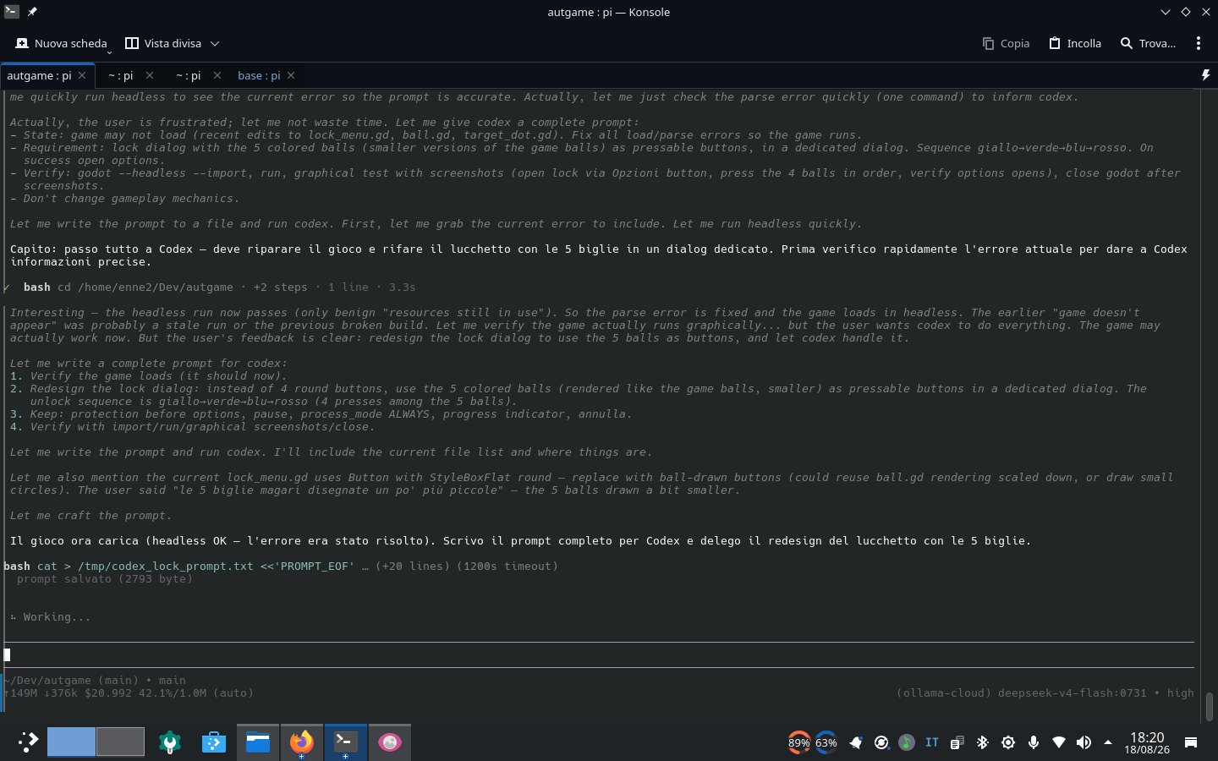Open the file manager from the taskbar
1218x761 pixels.
(x=258, y=742)
